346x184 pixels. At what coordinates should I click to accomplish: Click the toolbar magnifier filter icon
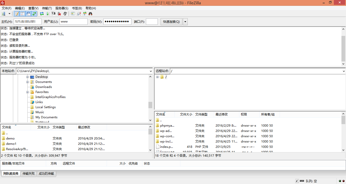[x=79, y=14]
